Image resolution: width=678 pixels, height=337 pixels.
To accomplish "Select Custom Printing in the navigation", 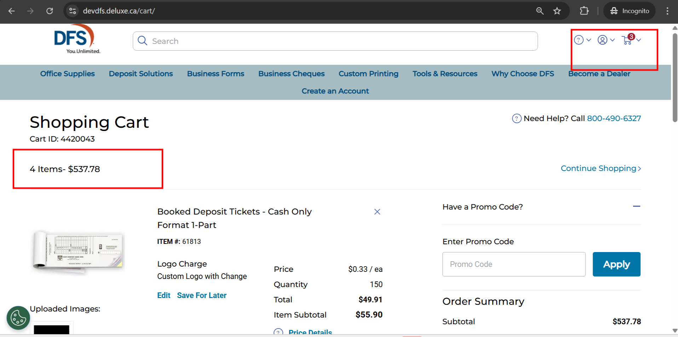I will coord(368,74).
